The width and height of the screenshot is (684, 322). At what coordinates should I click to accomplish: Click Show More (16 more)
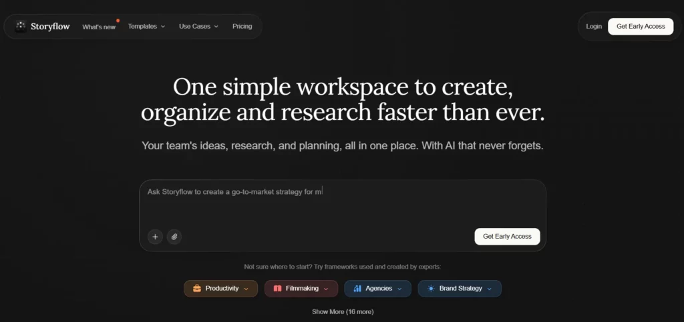[x=343, y=312]
